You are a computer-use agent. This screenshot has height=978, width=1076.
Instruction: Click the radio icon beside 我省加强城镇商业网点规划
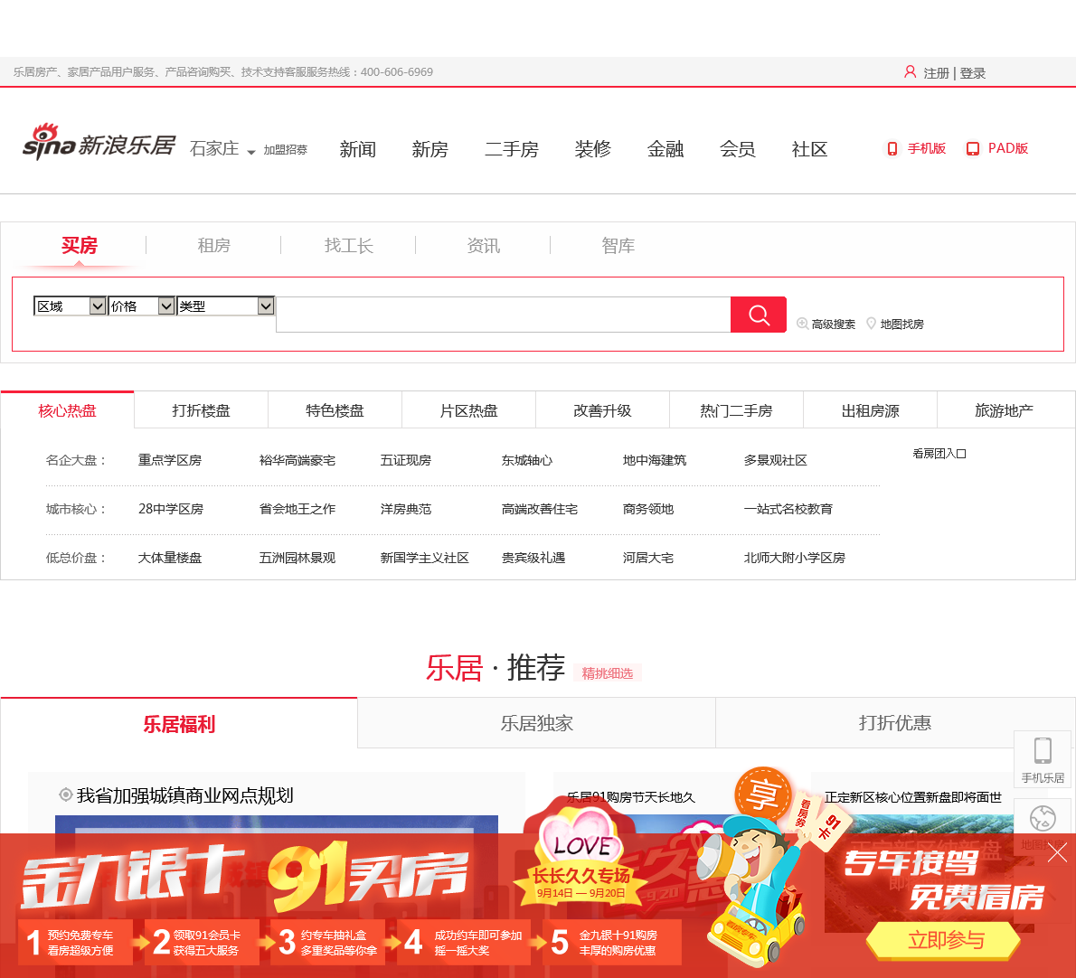pos(66,795)
